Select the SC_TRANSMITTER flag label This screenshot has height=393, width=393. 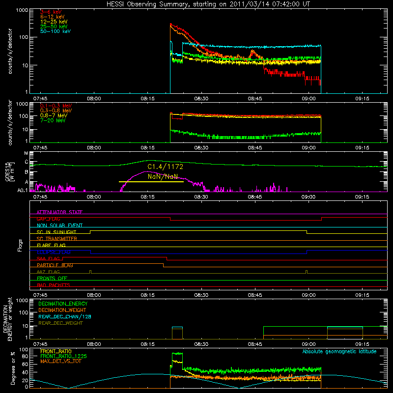click(56, 239)
